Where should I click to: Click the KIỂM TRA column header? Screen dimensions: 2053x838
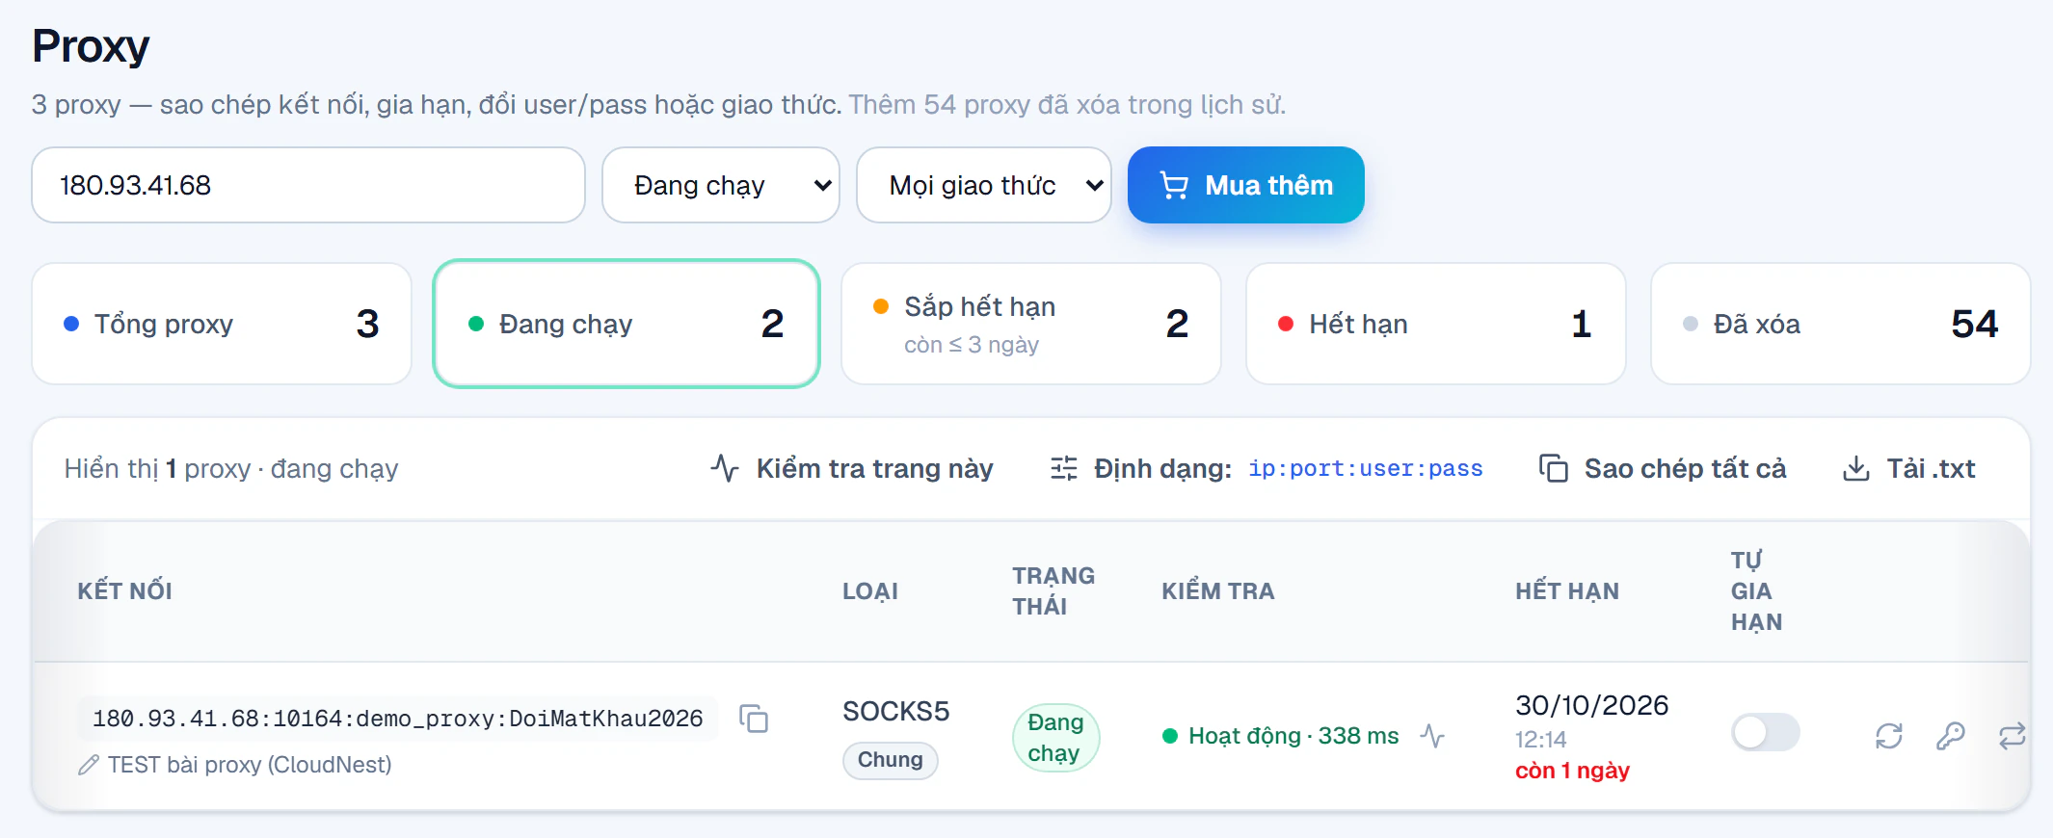[x=1218, y=591]
